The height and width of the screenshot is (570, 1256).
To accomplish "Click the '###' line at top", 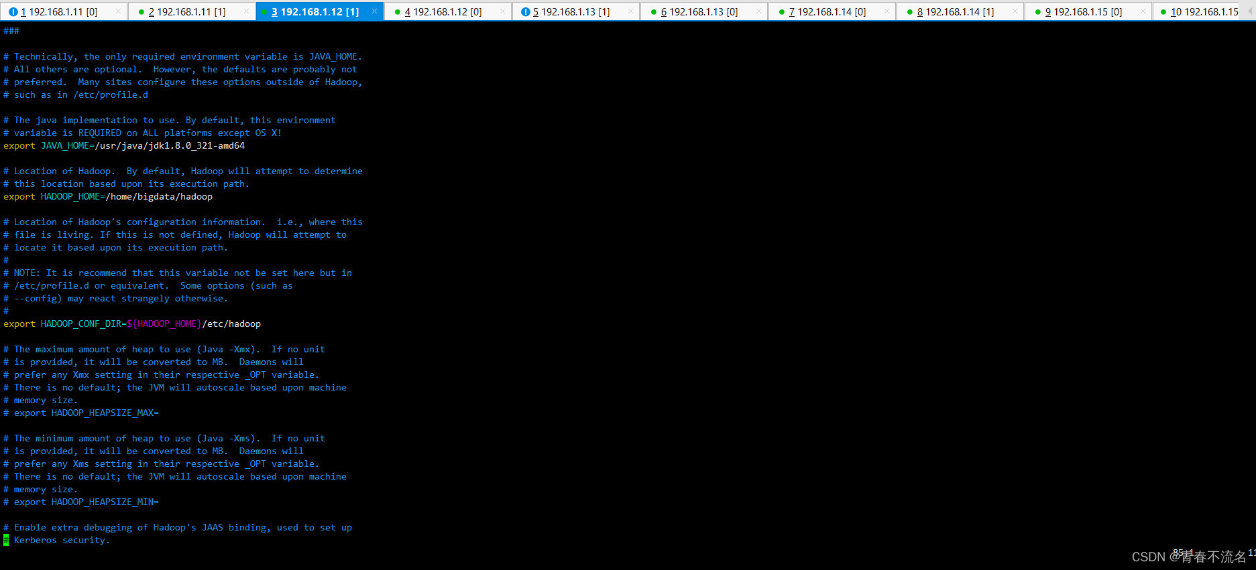I will coord(11,31).
